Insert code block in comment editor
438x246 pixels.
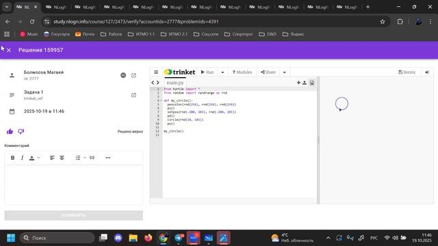pyautogui.click(x=92, y=158)
